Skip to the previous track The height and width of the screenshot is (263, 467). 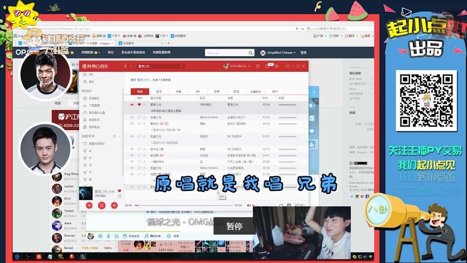[89, 205]
